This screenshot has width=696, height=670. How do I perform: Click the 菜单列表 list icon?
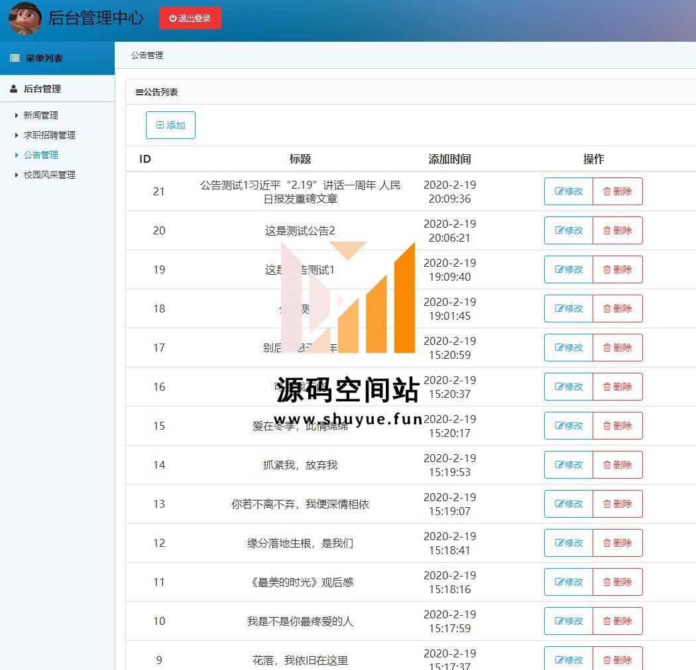point(15,58)
